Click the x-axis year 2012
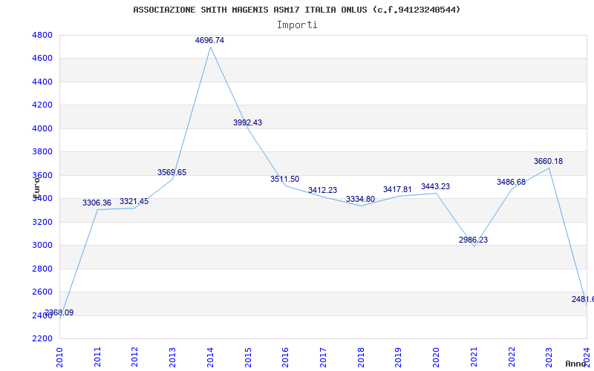Image resolution: width=594 pixels, height=371 pixels. (x=135, y=357)
